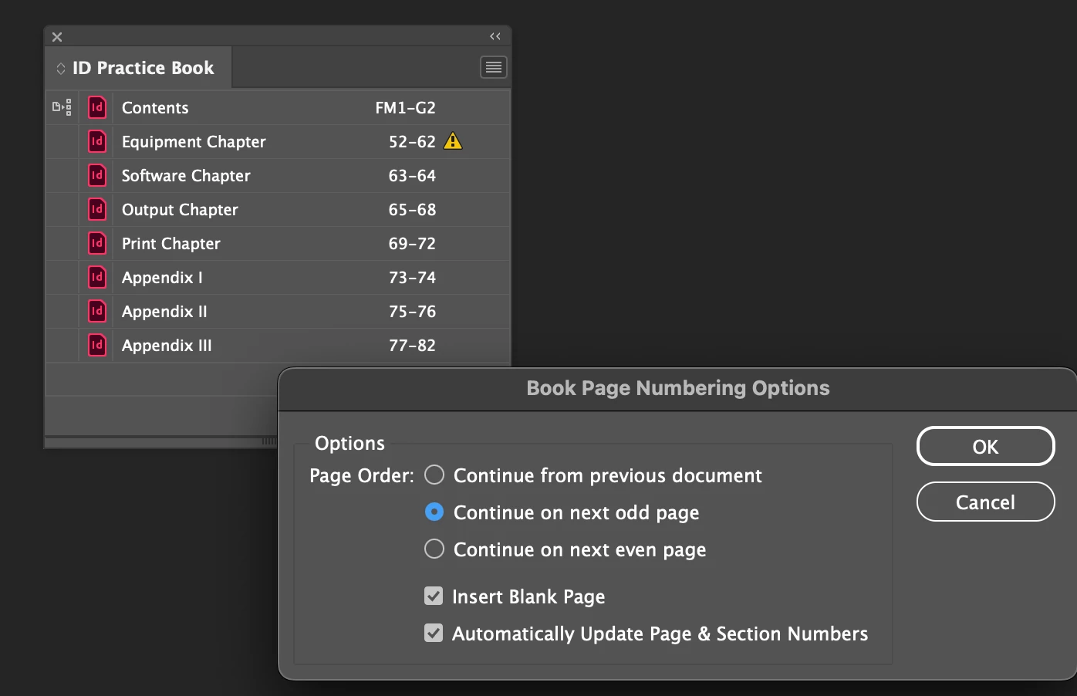Select Continue on next even page

(x=434, y=549)
